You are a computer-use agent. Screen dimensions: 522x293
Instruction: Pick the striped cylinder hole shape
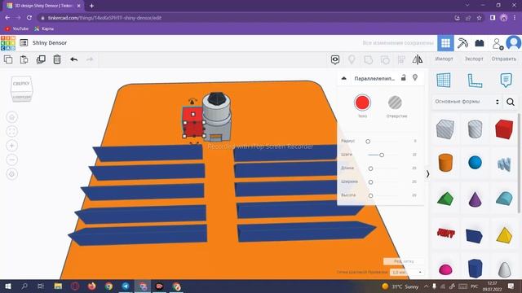475,129
